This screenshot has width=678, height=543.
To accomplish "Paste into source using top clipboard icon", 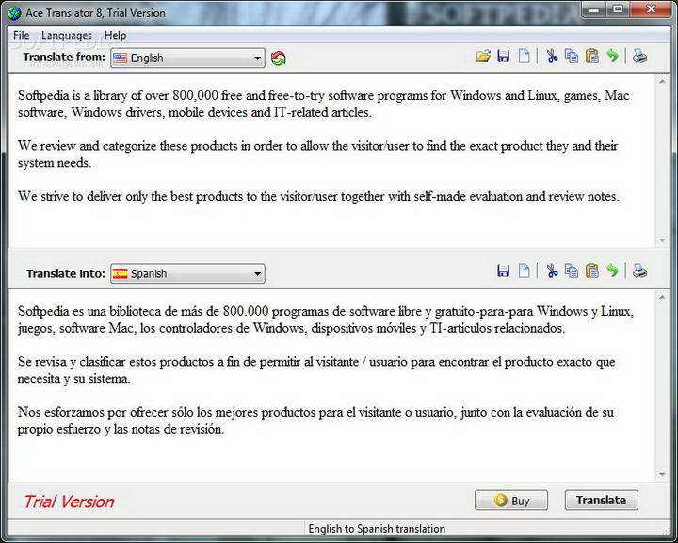I will (x=592, y=57).
